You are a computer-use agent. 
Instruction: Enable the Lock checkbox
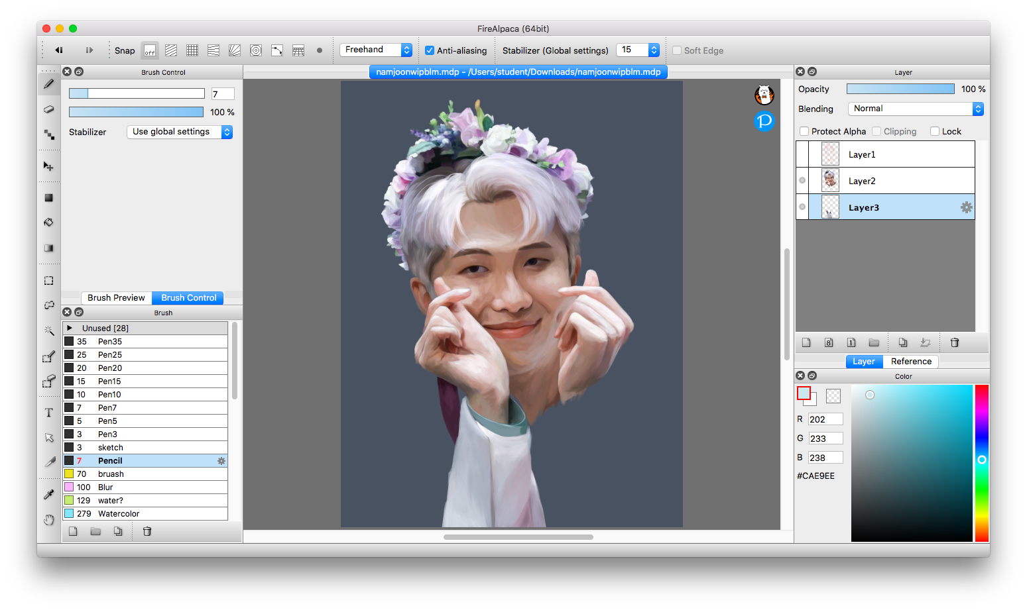[935, 131]
